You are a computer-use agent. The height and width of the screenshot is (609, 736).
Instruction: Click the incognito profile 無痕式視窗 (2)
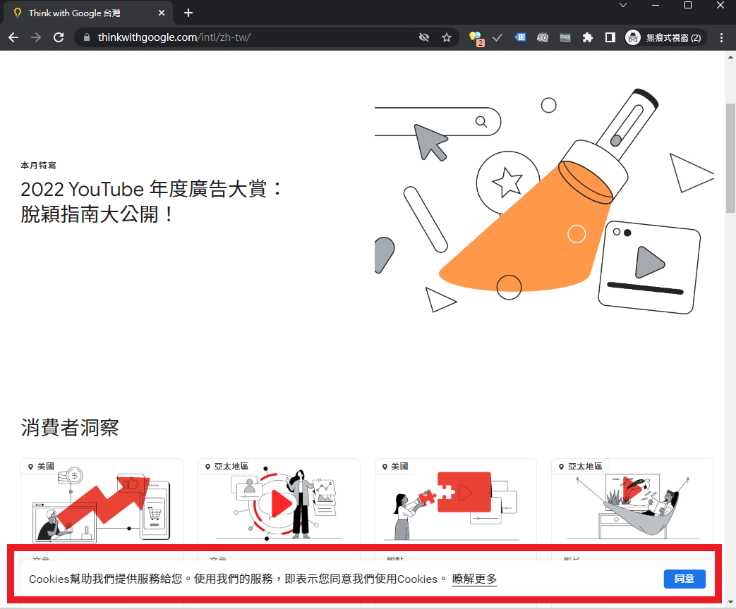pos(665,37)
